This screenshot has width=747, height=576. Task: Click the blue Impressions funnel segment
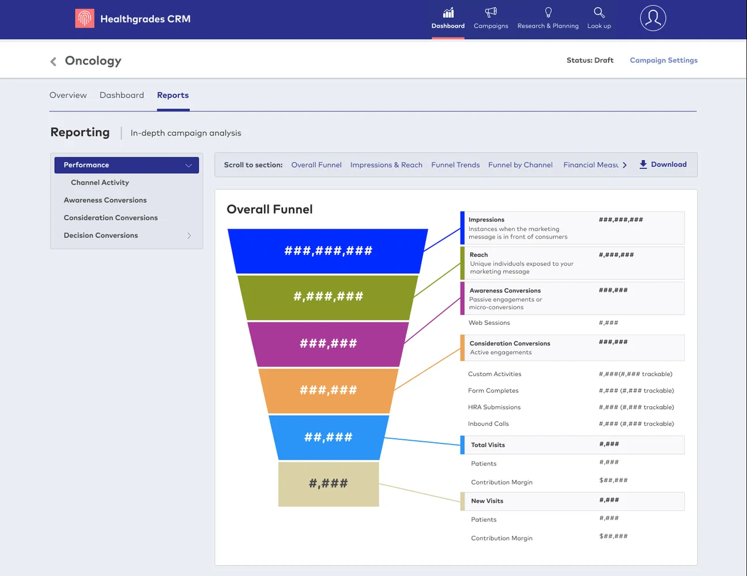tap(328, 251)
